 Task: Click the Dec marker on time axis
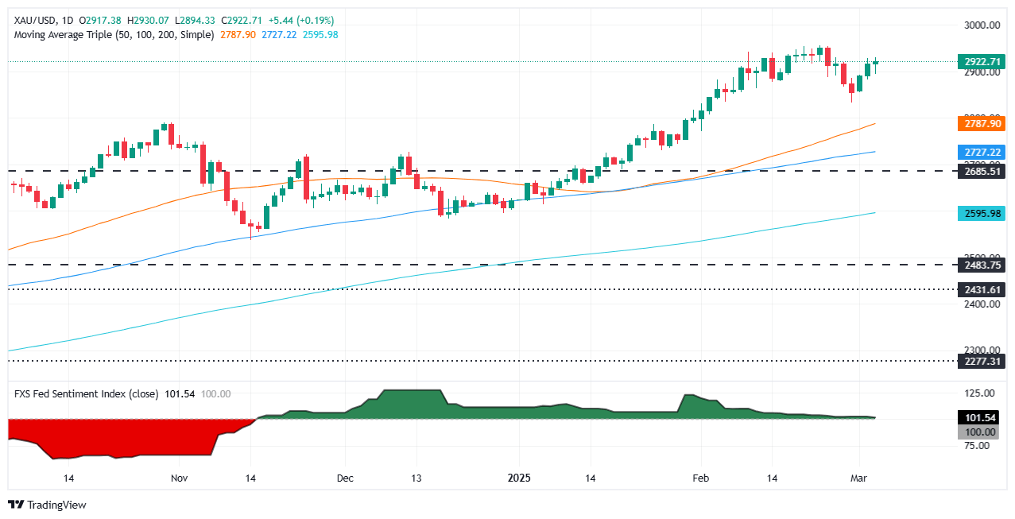click(343, 479)
